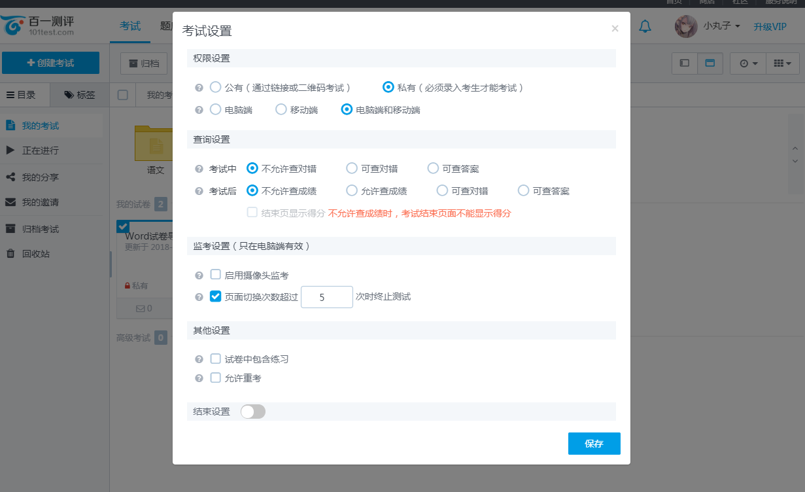Switch to list layout view icon
Viewport: 805px width, 492px height.
point(685,63)
